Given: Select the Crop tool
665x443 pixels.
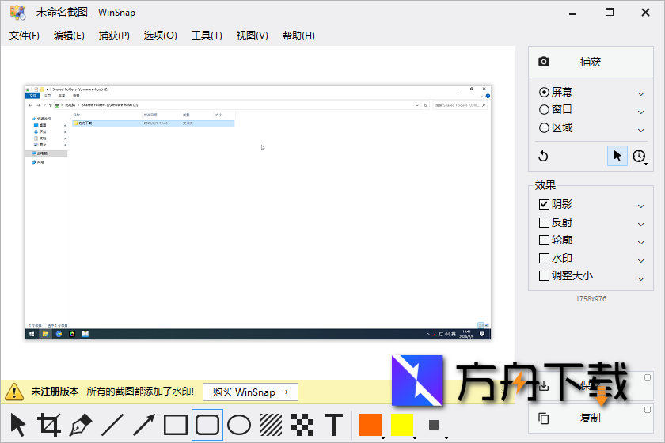Looking at the screenshot, I should [49, 425].
